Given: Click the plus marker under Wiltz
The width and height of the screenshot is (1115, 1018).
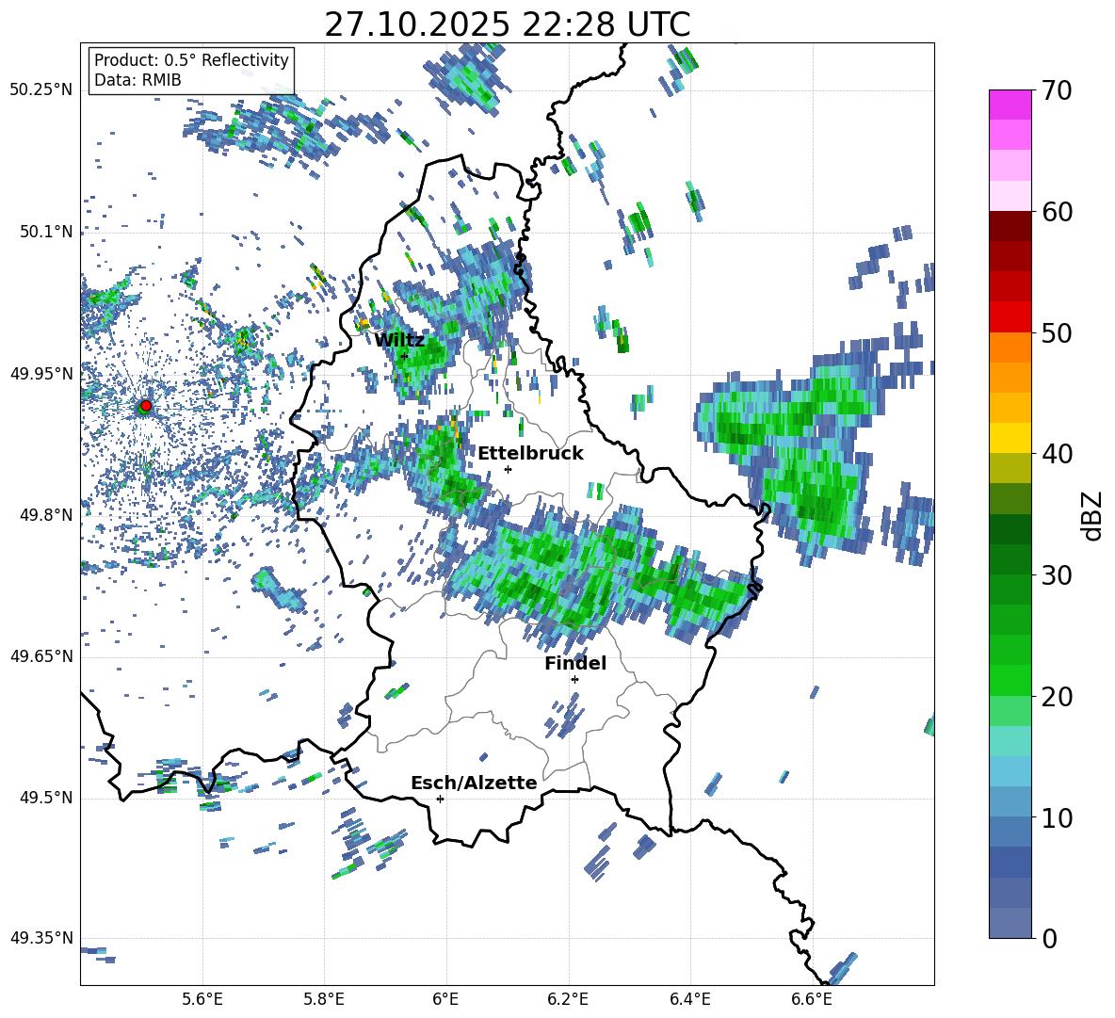Looking at the screenshot, I should [404, 356].
